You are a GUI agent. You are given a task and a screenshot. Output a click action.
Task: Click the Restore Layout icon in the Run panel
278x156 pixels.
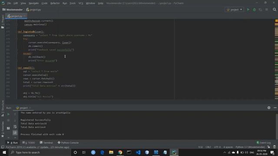coord(8,128)
